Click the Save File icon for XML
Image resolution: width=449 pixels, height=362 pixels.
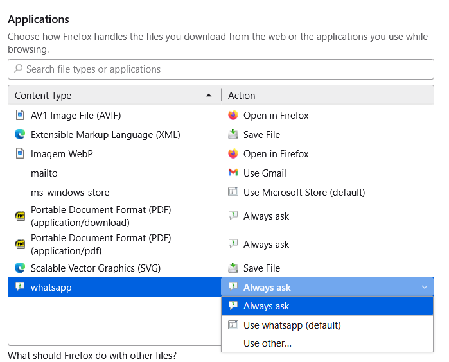coord(233,134)
